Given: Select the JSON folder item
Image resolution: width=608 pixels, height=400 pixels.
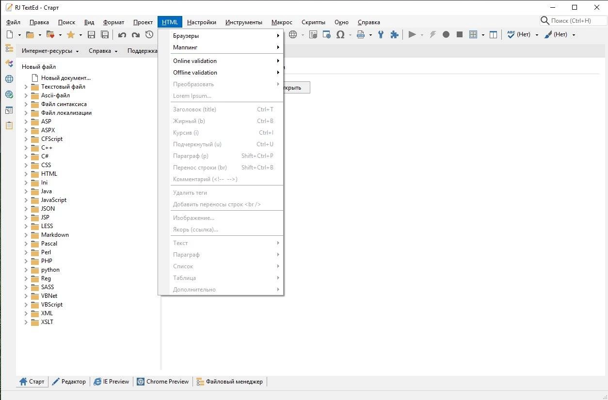Looking at the screenshot, I should [x=48, y=209].
